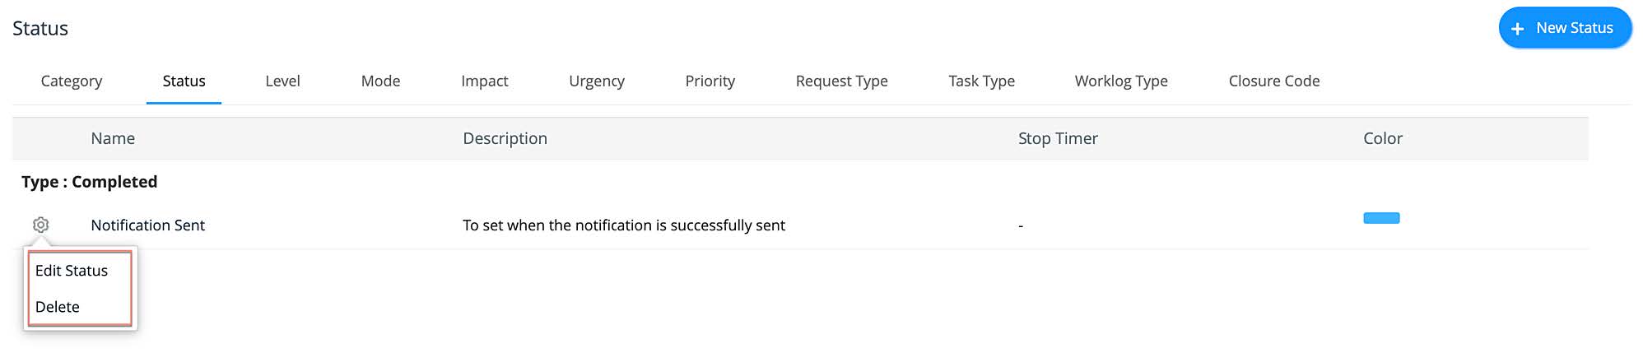Choose Delete in the popup menu
Screen dimensions: 1643x353
click(x=58, y=307)
